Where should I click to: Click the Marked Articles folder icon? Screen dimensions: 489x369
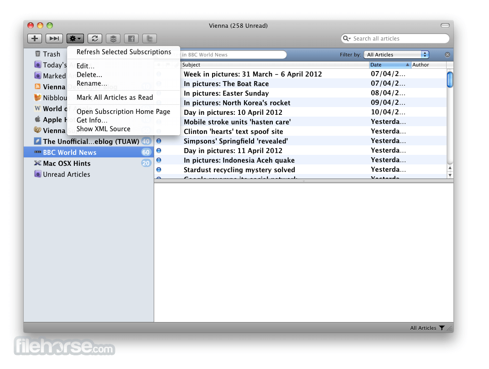coord(38,75)
